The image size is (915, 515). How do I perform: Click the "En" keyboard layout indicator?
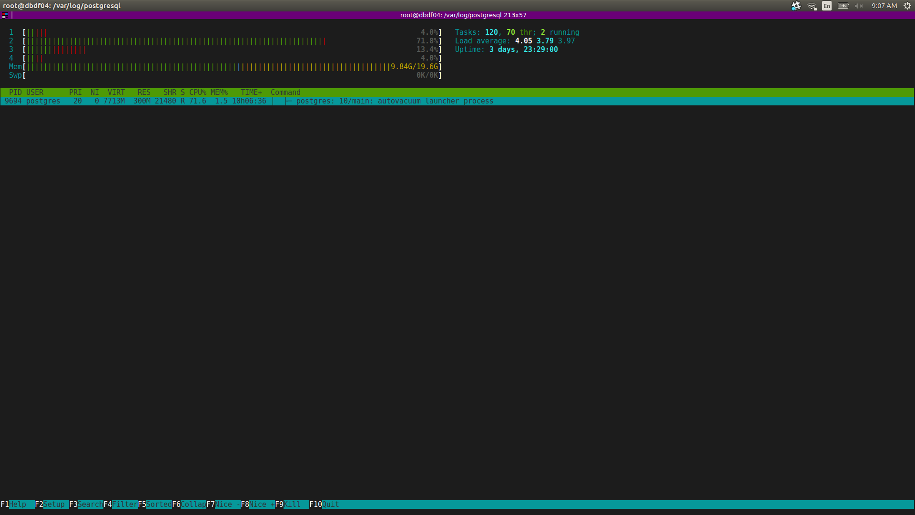pyautogui.click(x=827, y=6)
